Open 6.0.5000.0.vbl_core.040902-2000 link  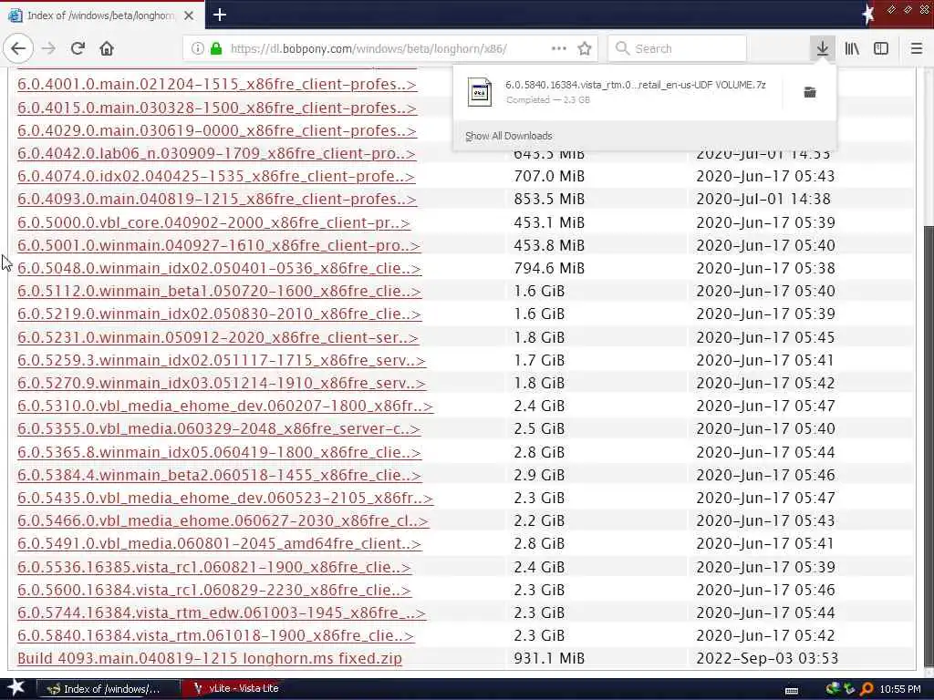click(x=213, y=222)
